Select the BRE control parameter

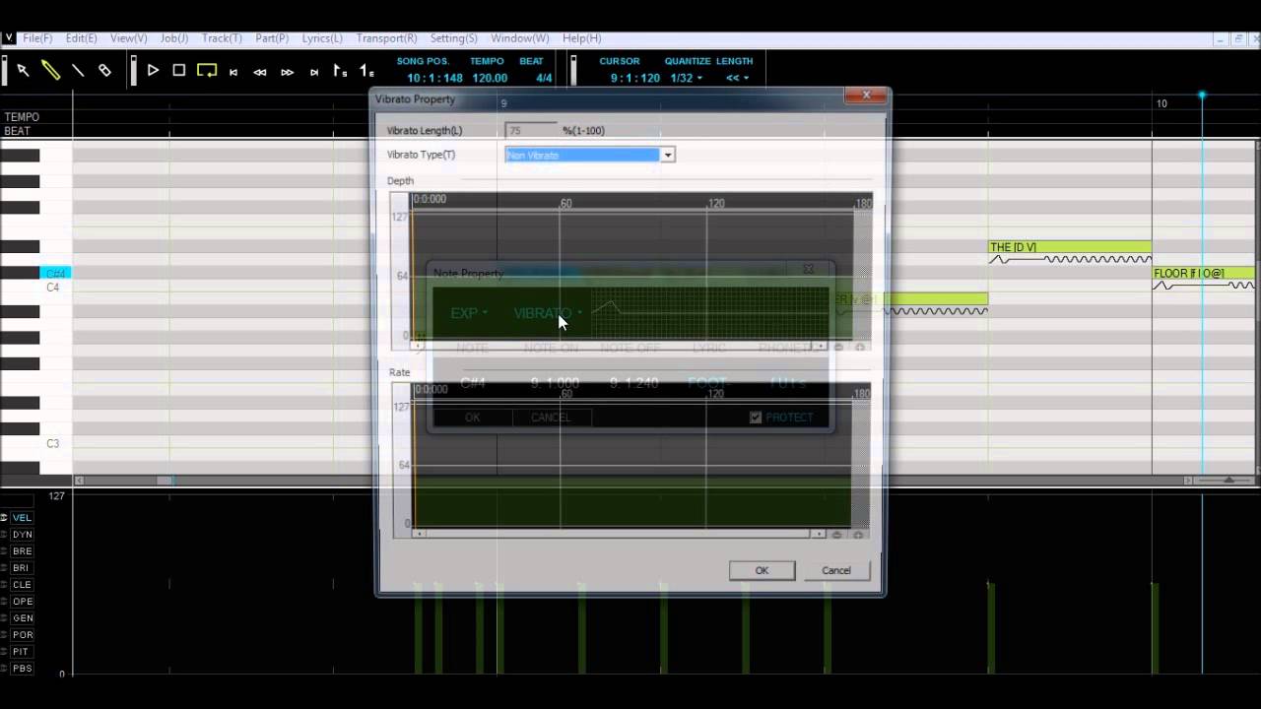(22, 551)
